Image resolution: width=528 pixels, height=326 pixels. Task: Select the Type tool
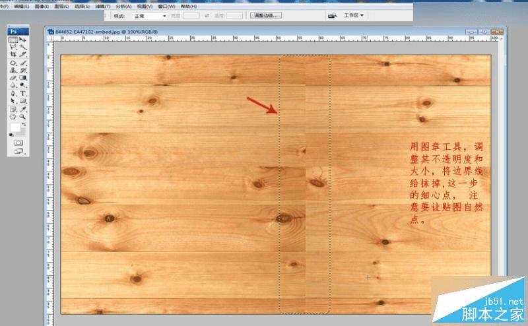[23, 93]
